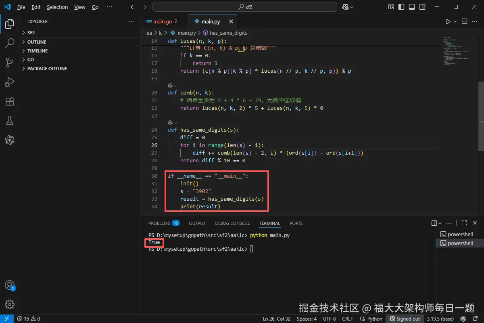484x323 pixels.
Task: Open Explorer Views and More Actions ellipsis
Action: point(131,21)
